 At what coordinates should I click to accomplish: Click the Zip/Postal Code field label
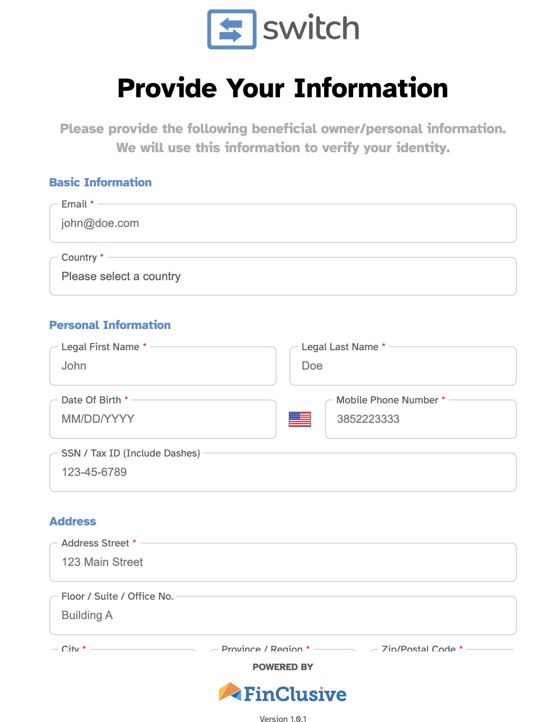point(418,648)
